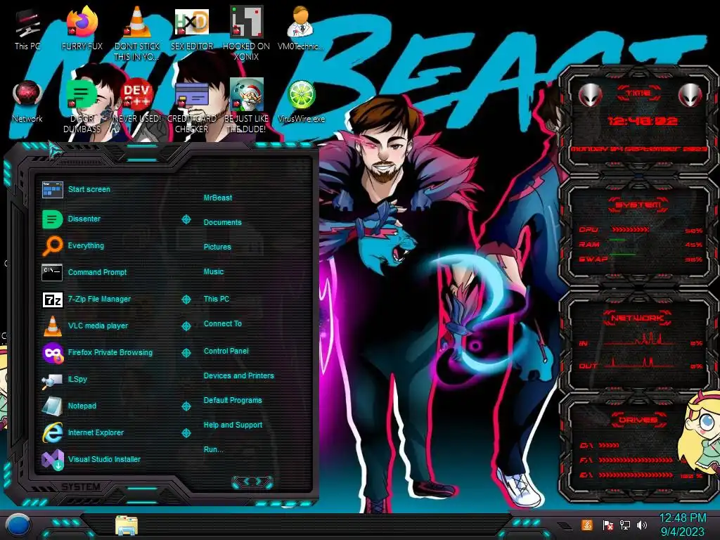This screenshot has height=540, width=720.
Task: Click the network tray icon
Action: coord(625,525)
